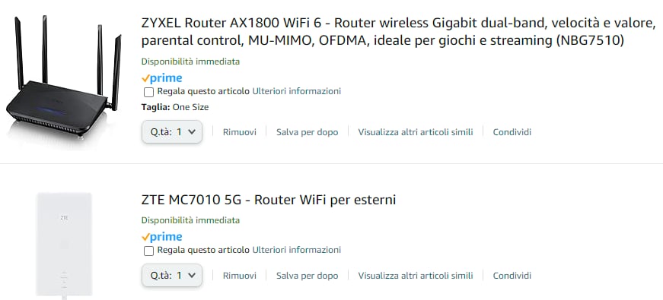Remove the ZTE MC7010 from cart
The height and width of the screenshot is (300, 663).
click(x=240, y=276)
